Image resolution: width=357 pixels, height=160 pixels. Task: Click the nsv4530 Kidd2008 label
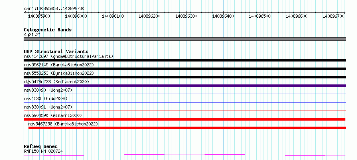(46, 98)
